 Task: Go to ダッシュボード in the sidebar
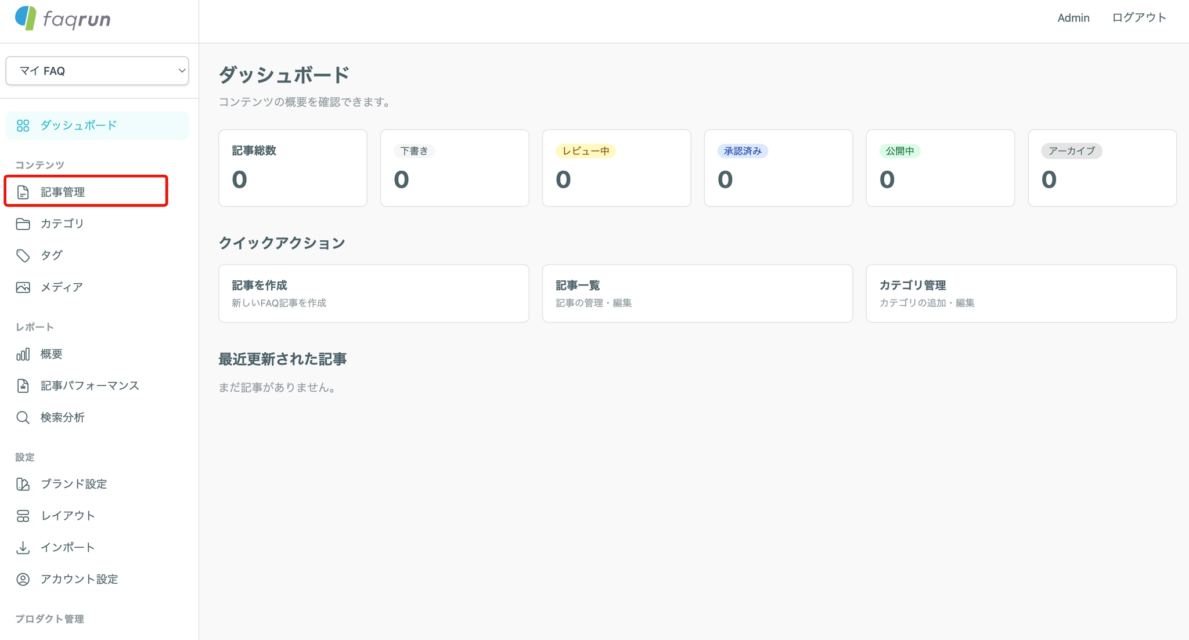(x=97, y=125)
